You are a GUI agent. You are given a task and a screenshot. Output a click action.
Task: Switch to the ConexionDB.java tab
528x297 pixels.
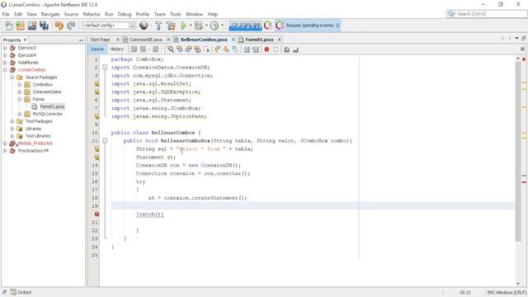pos(146,40)
